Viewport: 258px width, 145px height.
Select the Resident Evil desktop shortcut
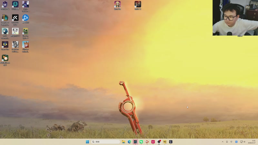point(15,47)
